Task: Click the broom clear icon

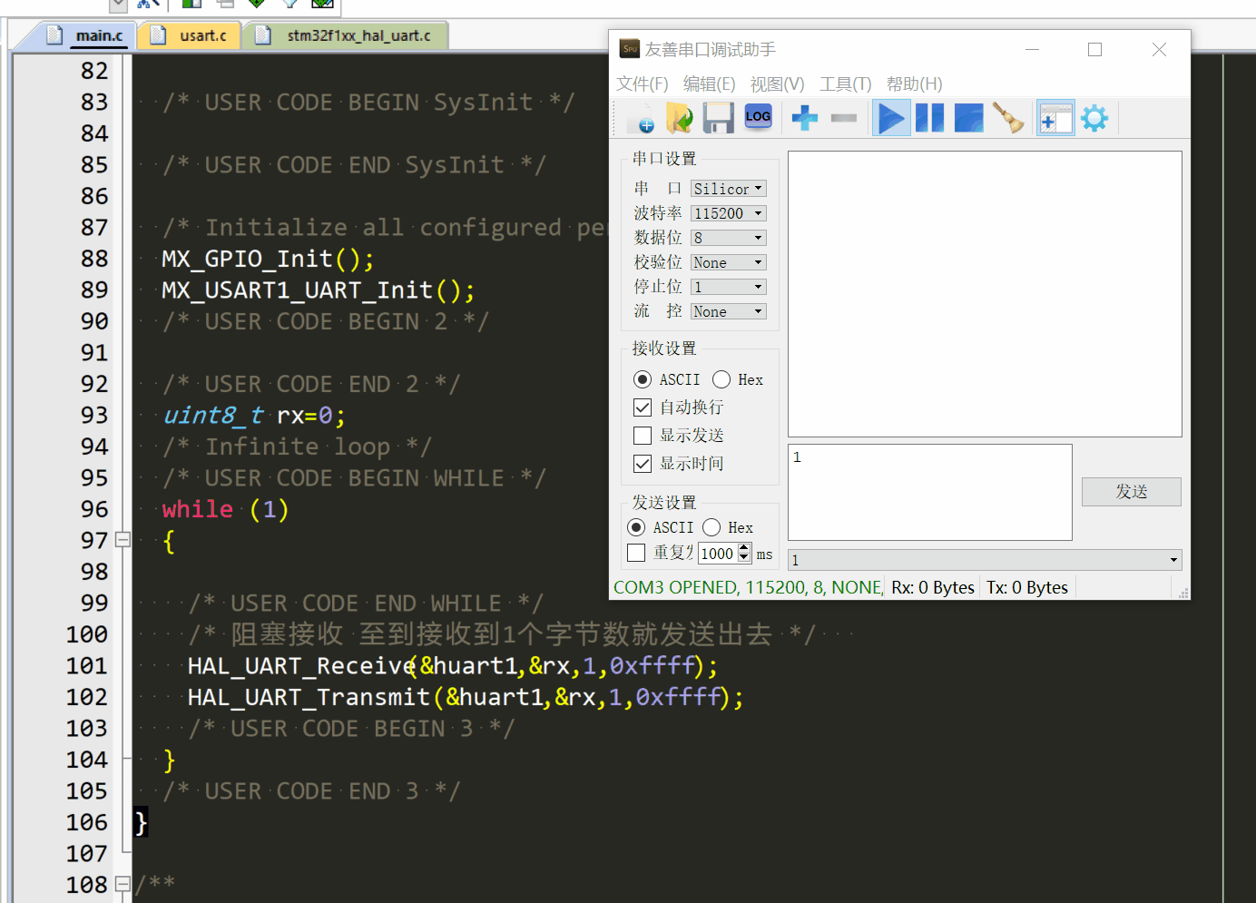Action: [x=1008, y=118]
